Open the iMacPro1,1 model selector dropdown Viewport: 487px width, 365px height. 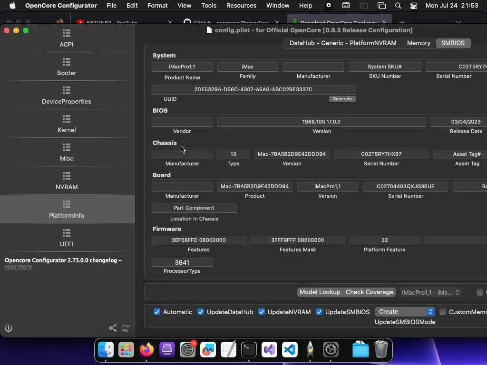point(430,292)
